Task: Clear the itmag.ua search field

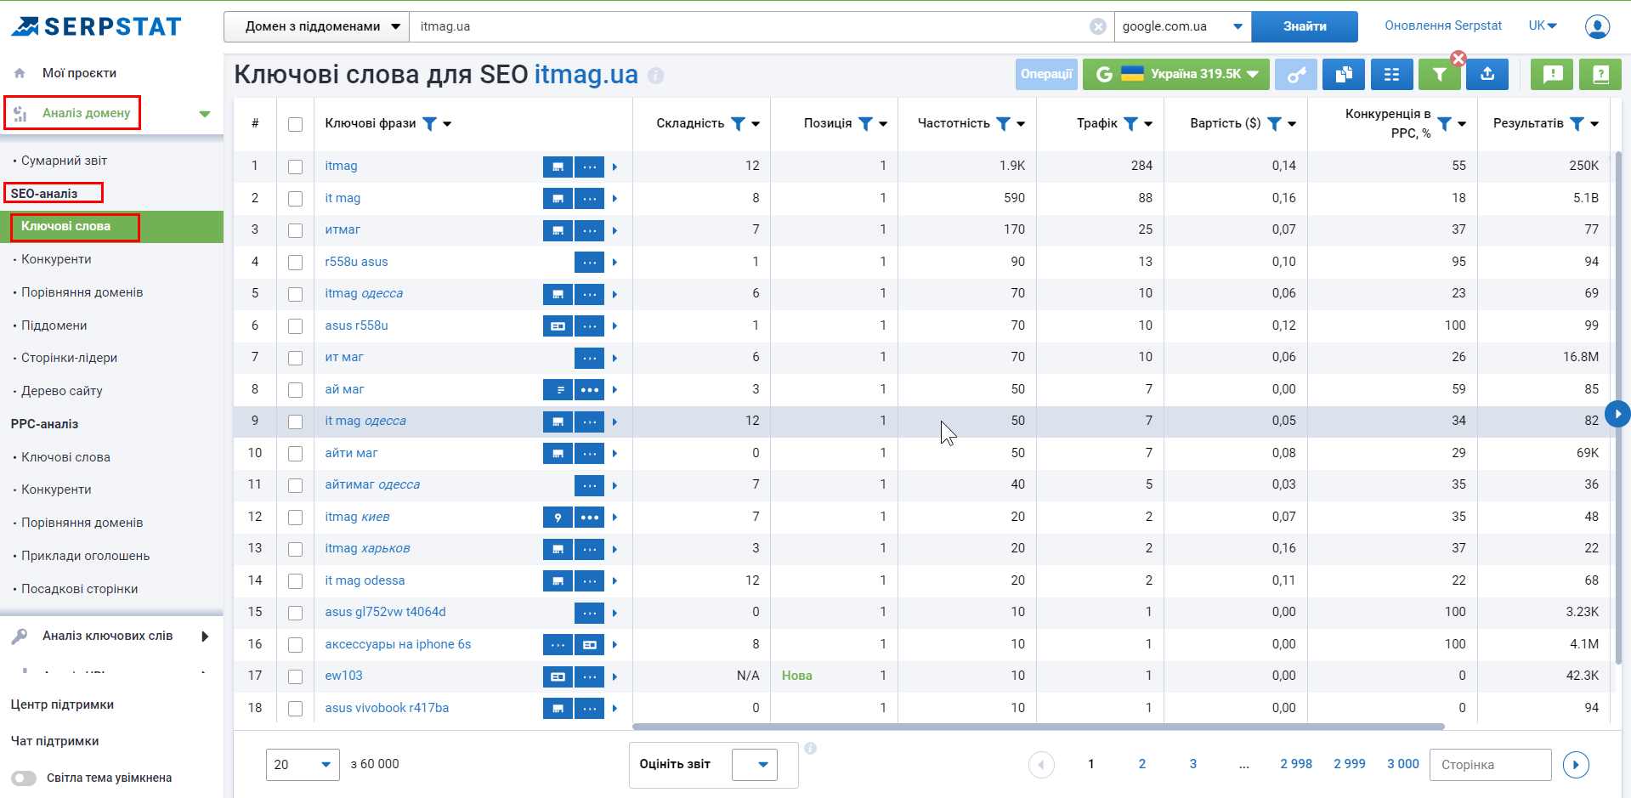Action: click(1098, 26)
